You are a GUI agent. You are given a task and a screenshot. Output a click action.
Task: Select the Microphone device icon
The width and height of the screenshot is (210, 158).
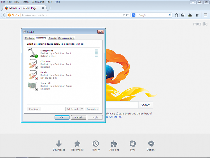33,53
